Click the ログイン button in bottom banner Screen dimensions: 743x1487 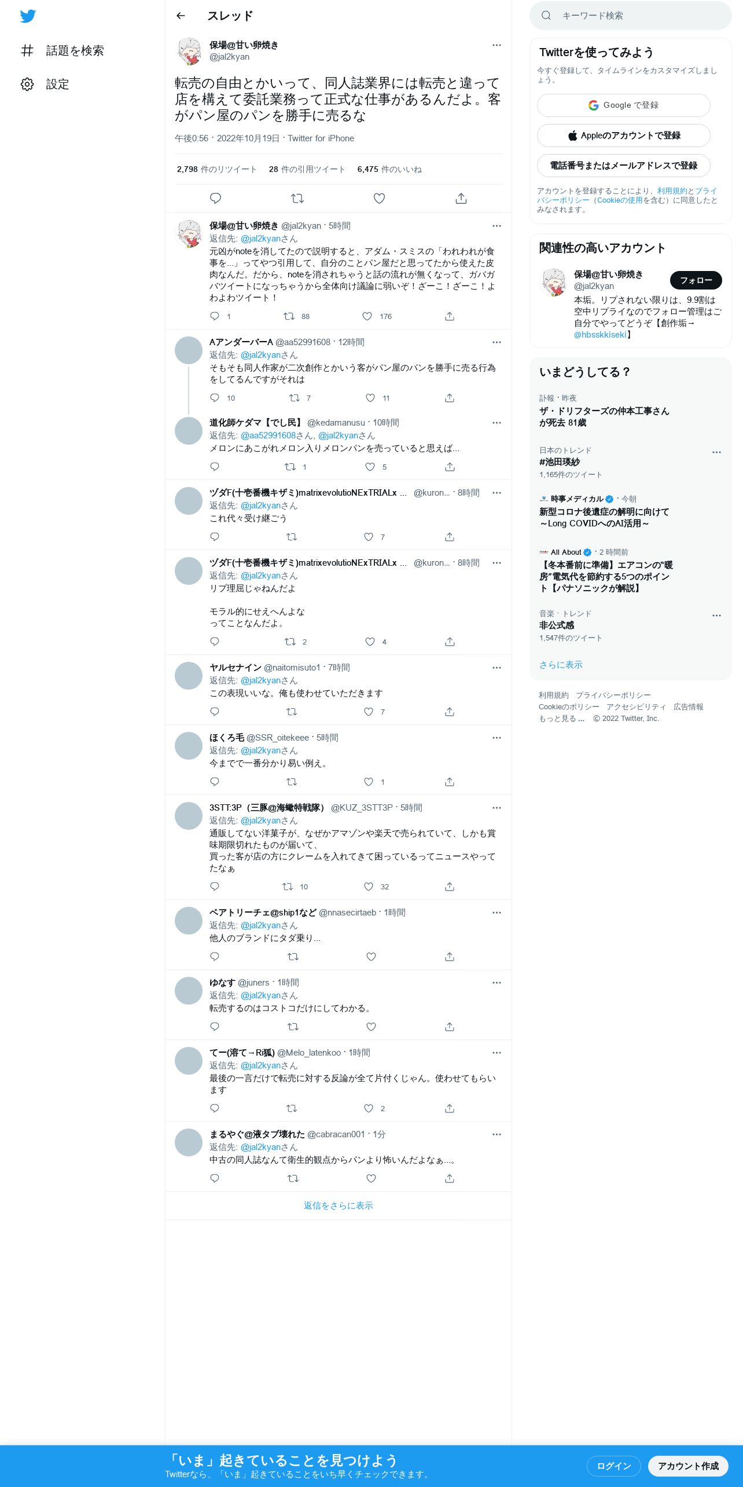point(613,1466)
